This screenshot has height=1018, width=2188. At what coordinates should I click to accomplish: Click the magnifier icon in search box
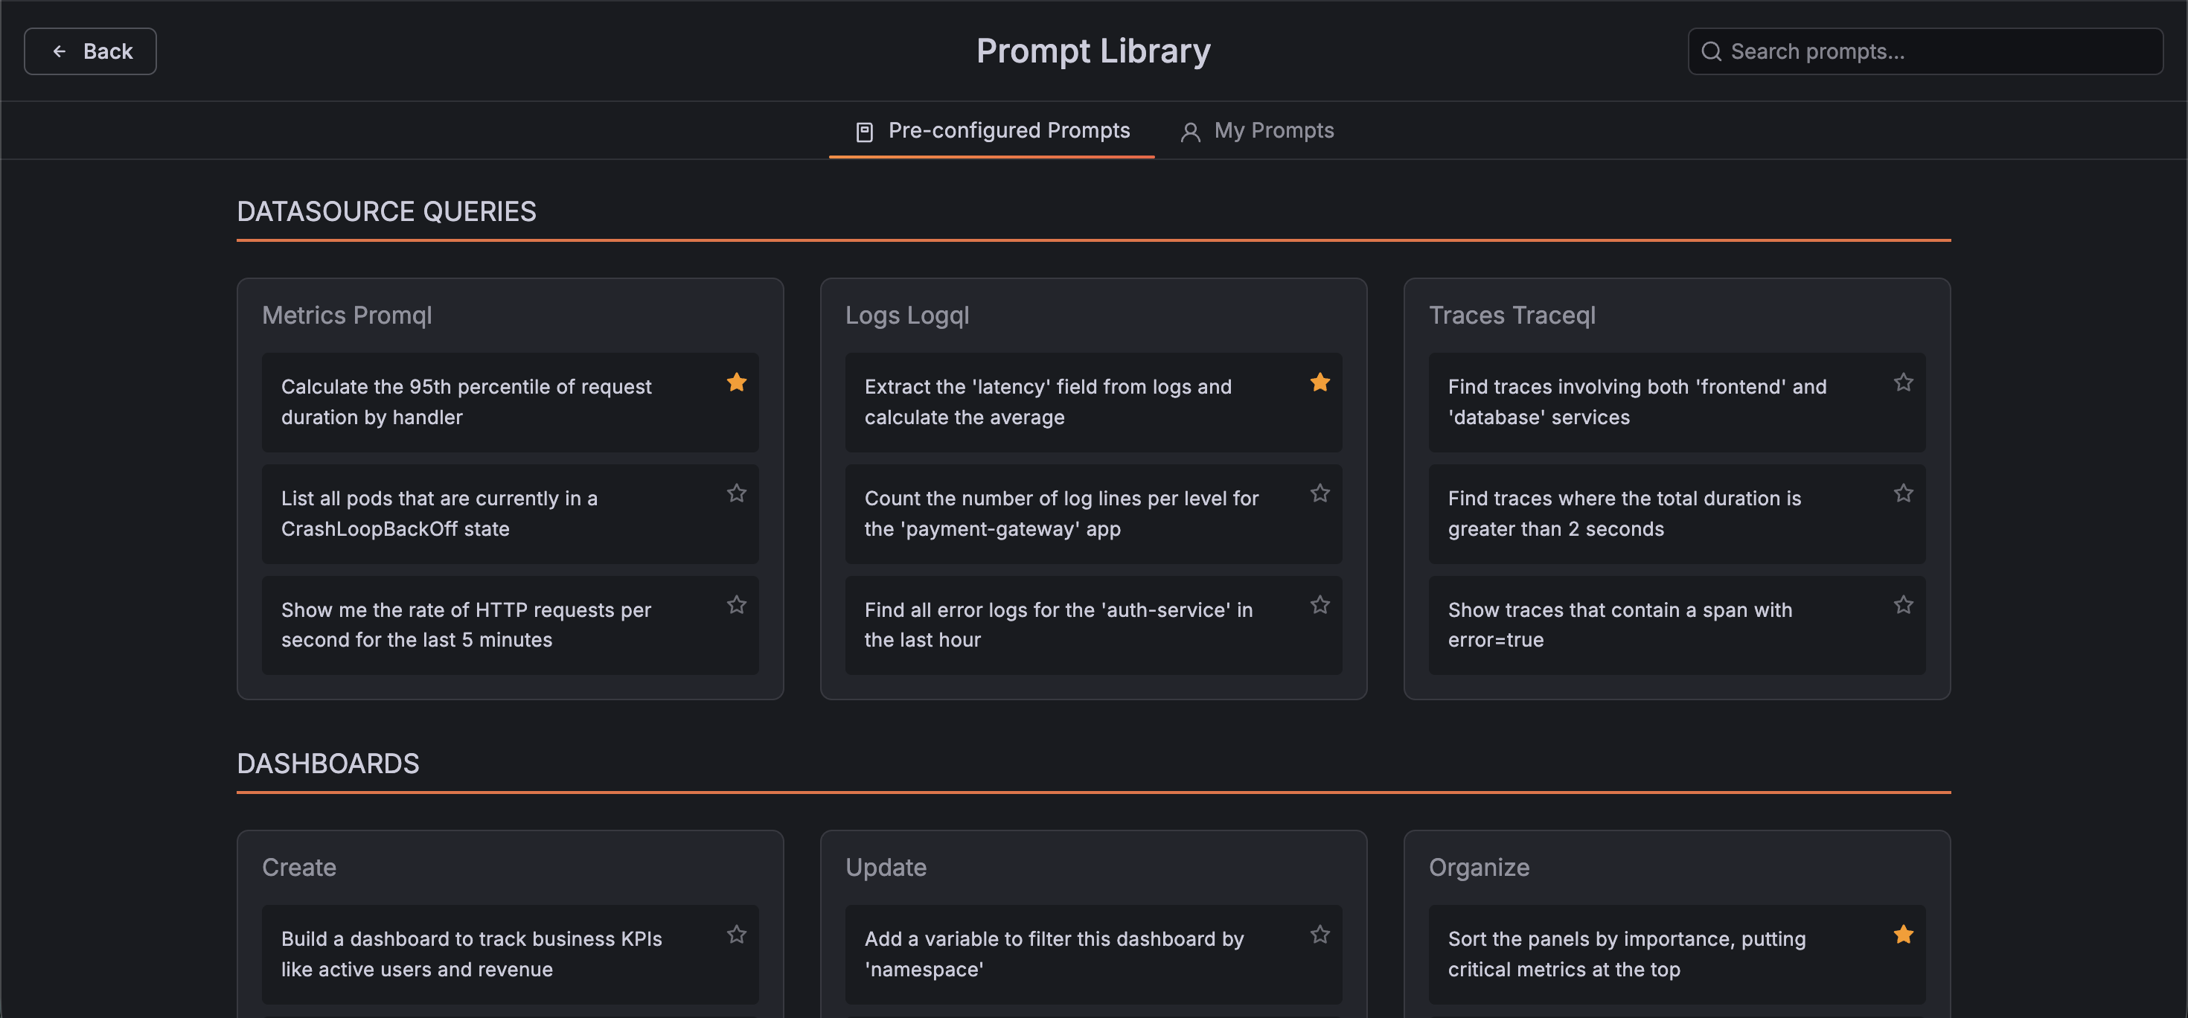pyautogui.click(x=1711, y=52)
